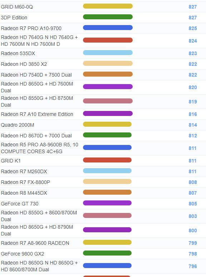206x277 pixels.
Task: Click the Radeon R7 M260DX name
Action: (24, 171)
